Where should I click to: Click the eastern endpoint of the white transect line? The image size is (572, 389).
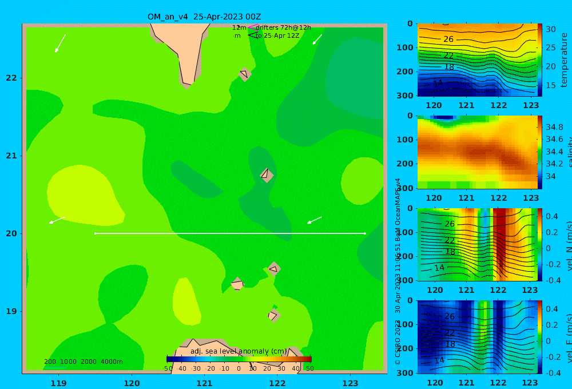(365, 233)
